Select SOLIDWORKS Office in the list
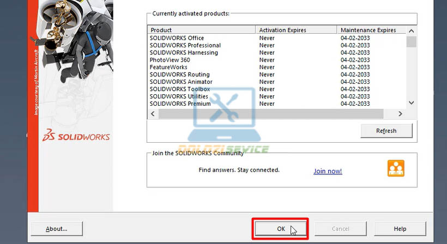 (x=177, y=38)
